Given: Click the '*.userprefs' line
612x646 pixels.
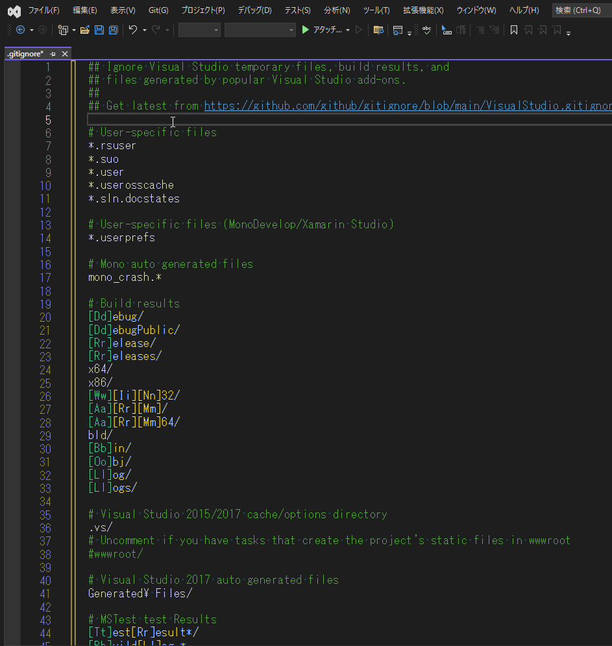Looking at the screenshot, I should 121,238.
